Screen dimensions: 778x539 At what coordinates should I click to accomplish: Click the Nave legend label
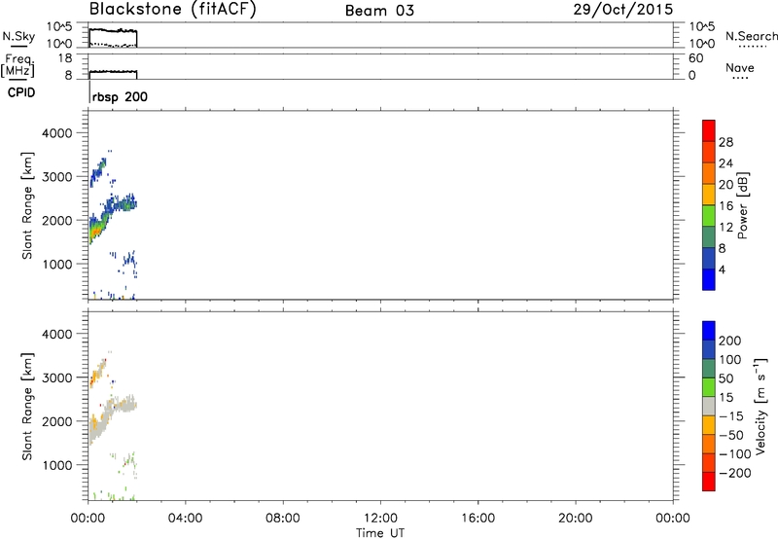740,68
